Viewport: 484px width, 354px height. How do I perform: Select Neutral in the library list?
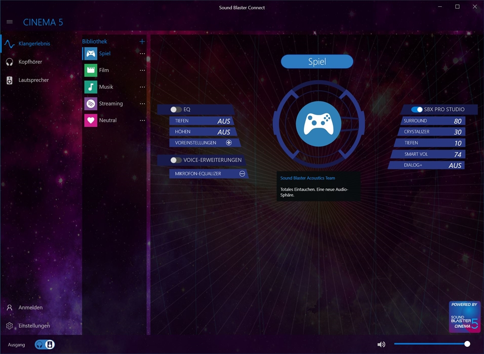(108, 120)
